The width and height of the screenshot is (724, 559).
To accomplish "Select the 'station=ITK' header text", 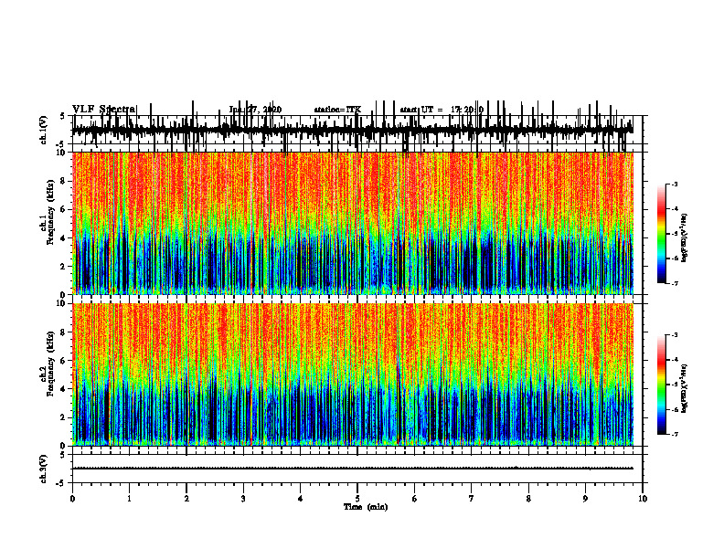I will click(337, 110).
